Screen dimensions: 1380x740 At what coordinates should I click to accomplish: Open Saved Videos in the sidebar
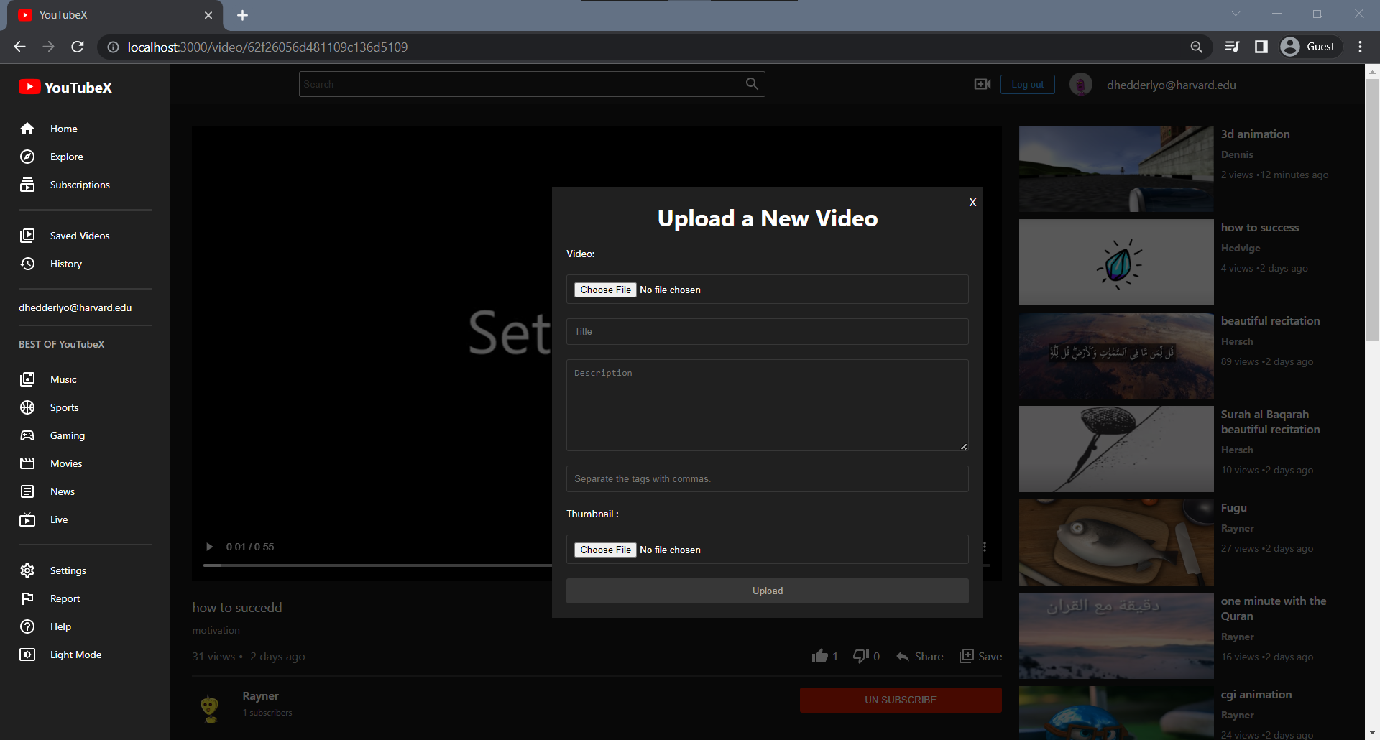click(80, 236)
